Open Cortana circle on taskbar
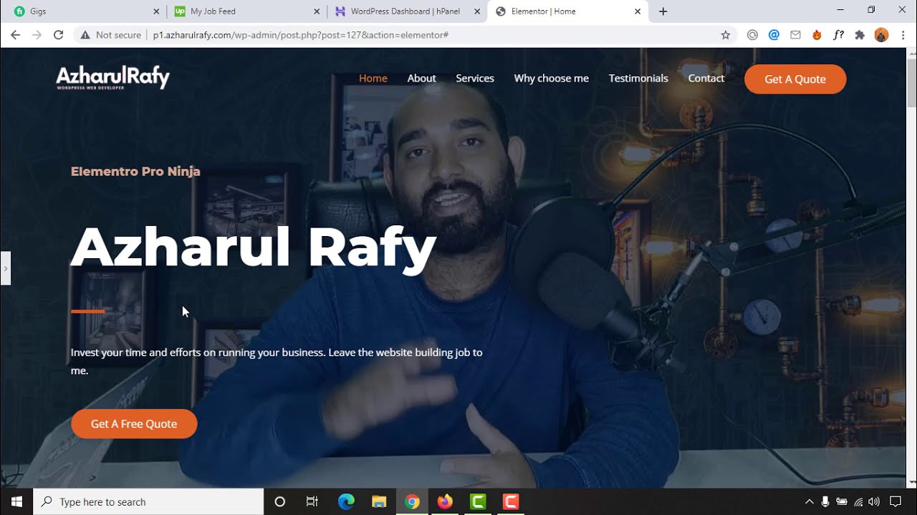 280,501
